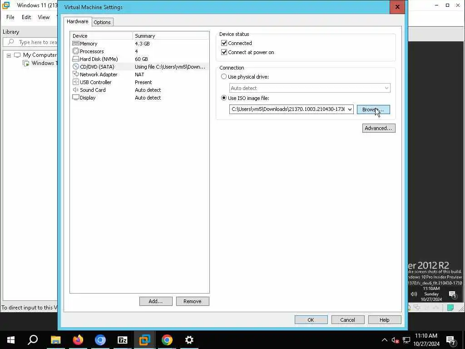465x349 pixels.
Task: Open the blue circular browser taskbar icon
Action: click(100, 340)
